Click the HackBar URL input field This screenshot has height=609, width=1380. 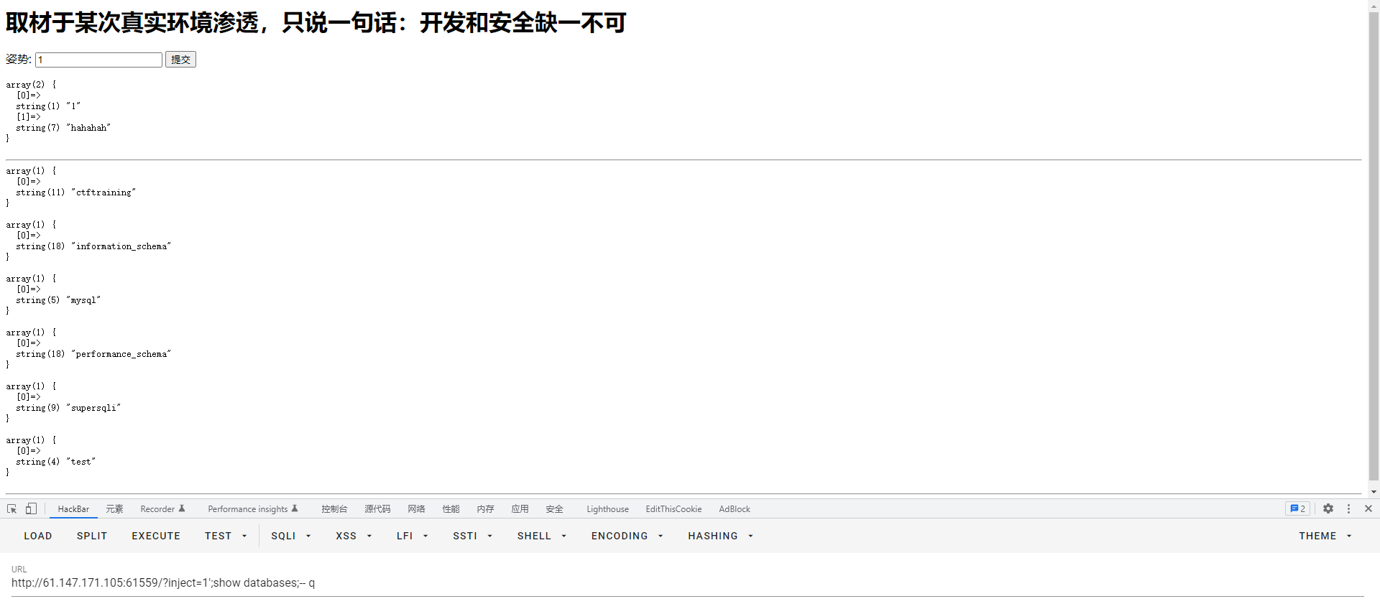687,583
